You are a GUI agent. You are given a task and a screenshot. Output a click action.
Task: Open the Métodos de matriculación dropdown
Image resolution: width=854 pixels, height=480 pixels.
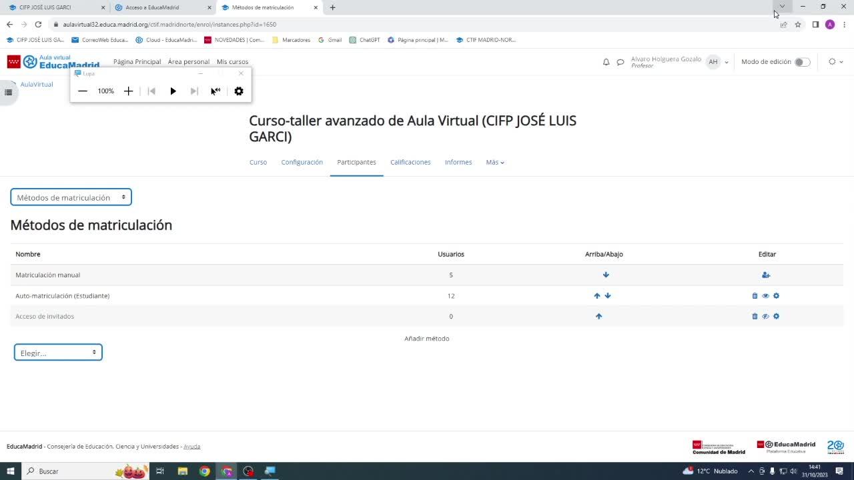coord(71,197)
